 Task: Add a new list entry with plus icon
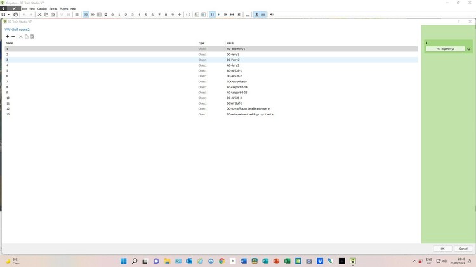(7, 36)
